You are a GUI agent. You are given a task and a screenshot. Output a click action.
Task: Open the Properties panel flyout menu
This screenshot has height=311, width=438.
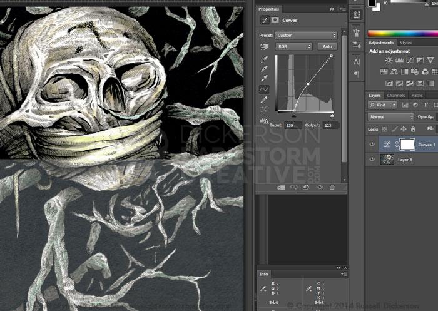pyautogui.click(x=342, y=9)
